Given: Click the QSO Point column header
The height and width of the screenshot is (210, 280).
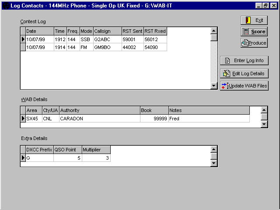Looking at the screenshot, I should 68,150.
